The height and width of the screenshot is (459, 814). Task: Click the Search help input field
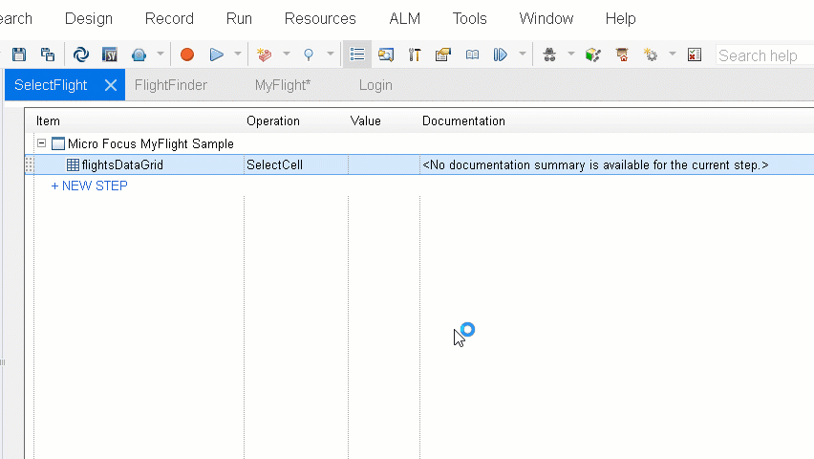(762, 55)
